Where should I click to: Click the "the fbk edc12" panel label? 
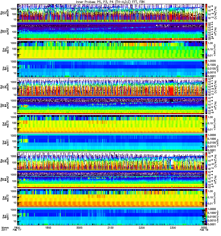tap(6, 198)
